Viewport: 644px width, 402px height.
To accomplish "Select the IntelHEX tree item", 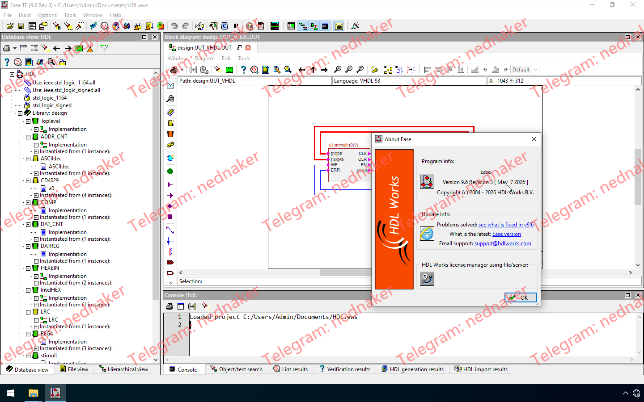I will point(51,290).
